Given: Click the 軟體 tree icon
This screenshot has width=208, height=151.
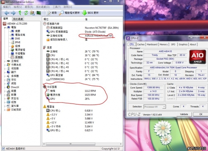Looking at the screenshot, I should 8,95.
